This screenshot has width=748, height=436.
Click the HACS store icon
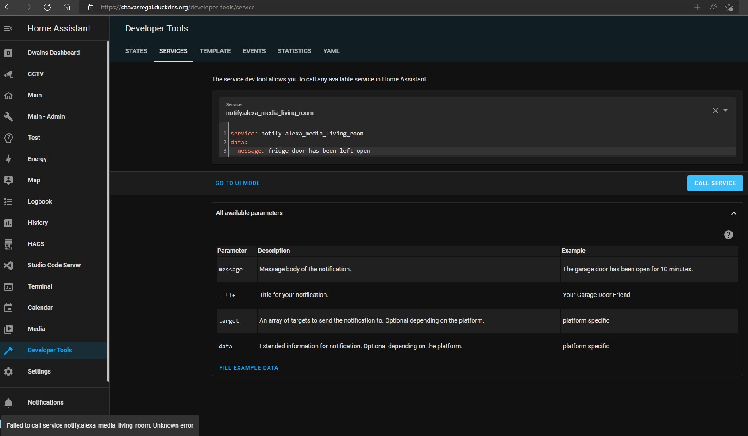(x=8, y=244)
